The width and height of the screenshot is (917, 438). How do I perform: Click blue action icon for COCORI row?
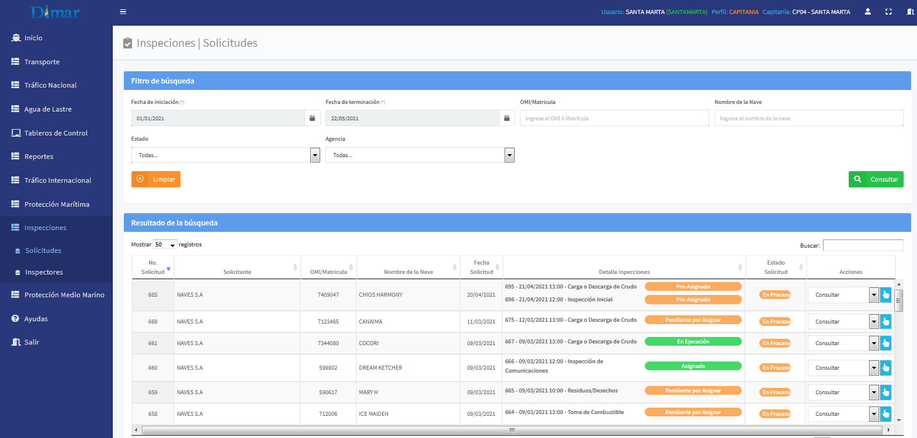point(885,343)
